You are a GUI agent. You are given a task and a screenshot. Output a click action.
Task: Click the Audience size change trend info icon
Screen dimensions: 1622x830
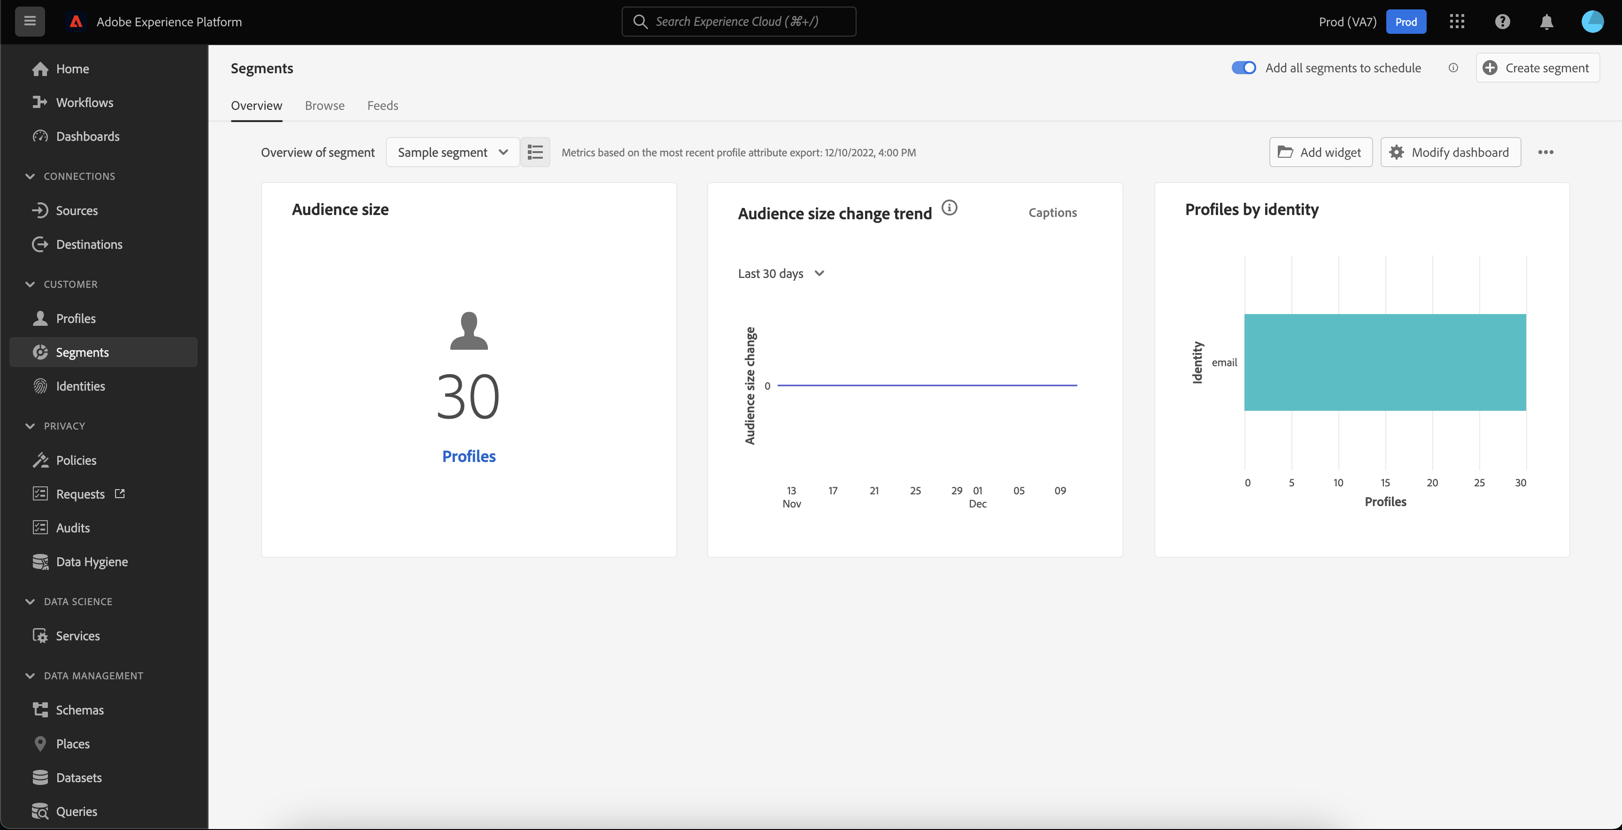click(950, 207)
